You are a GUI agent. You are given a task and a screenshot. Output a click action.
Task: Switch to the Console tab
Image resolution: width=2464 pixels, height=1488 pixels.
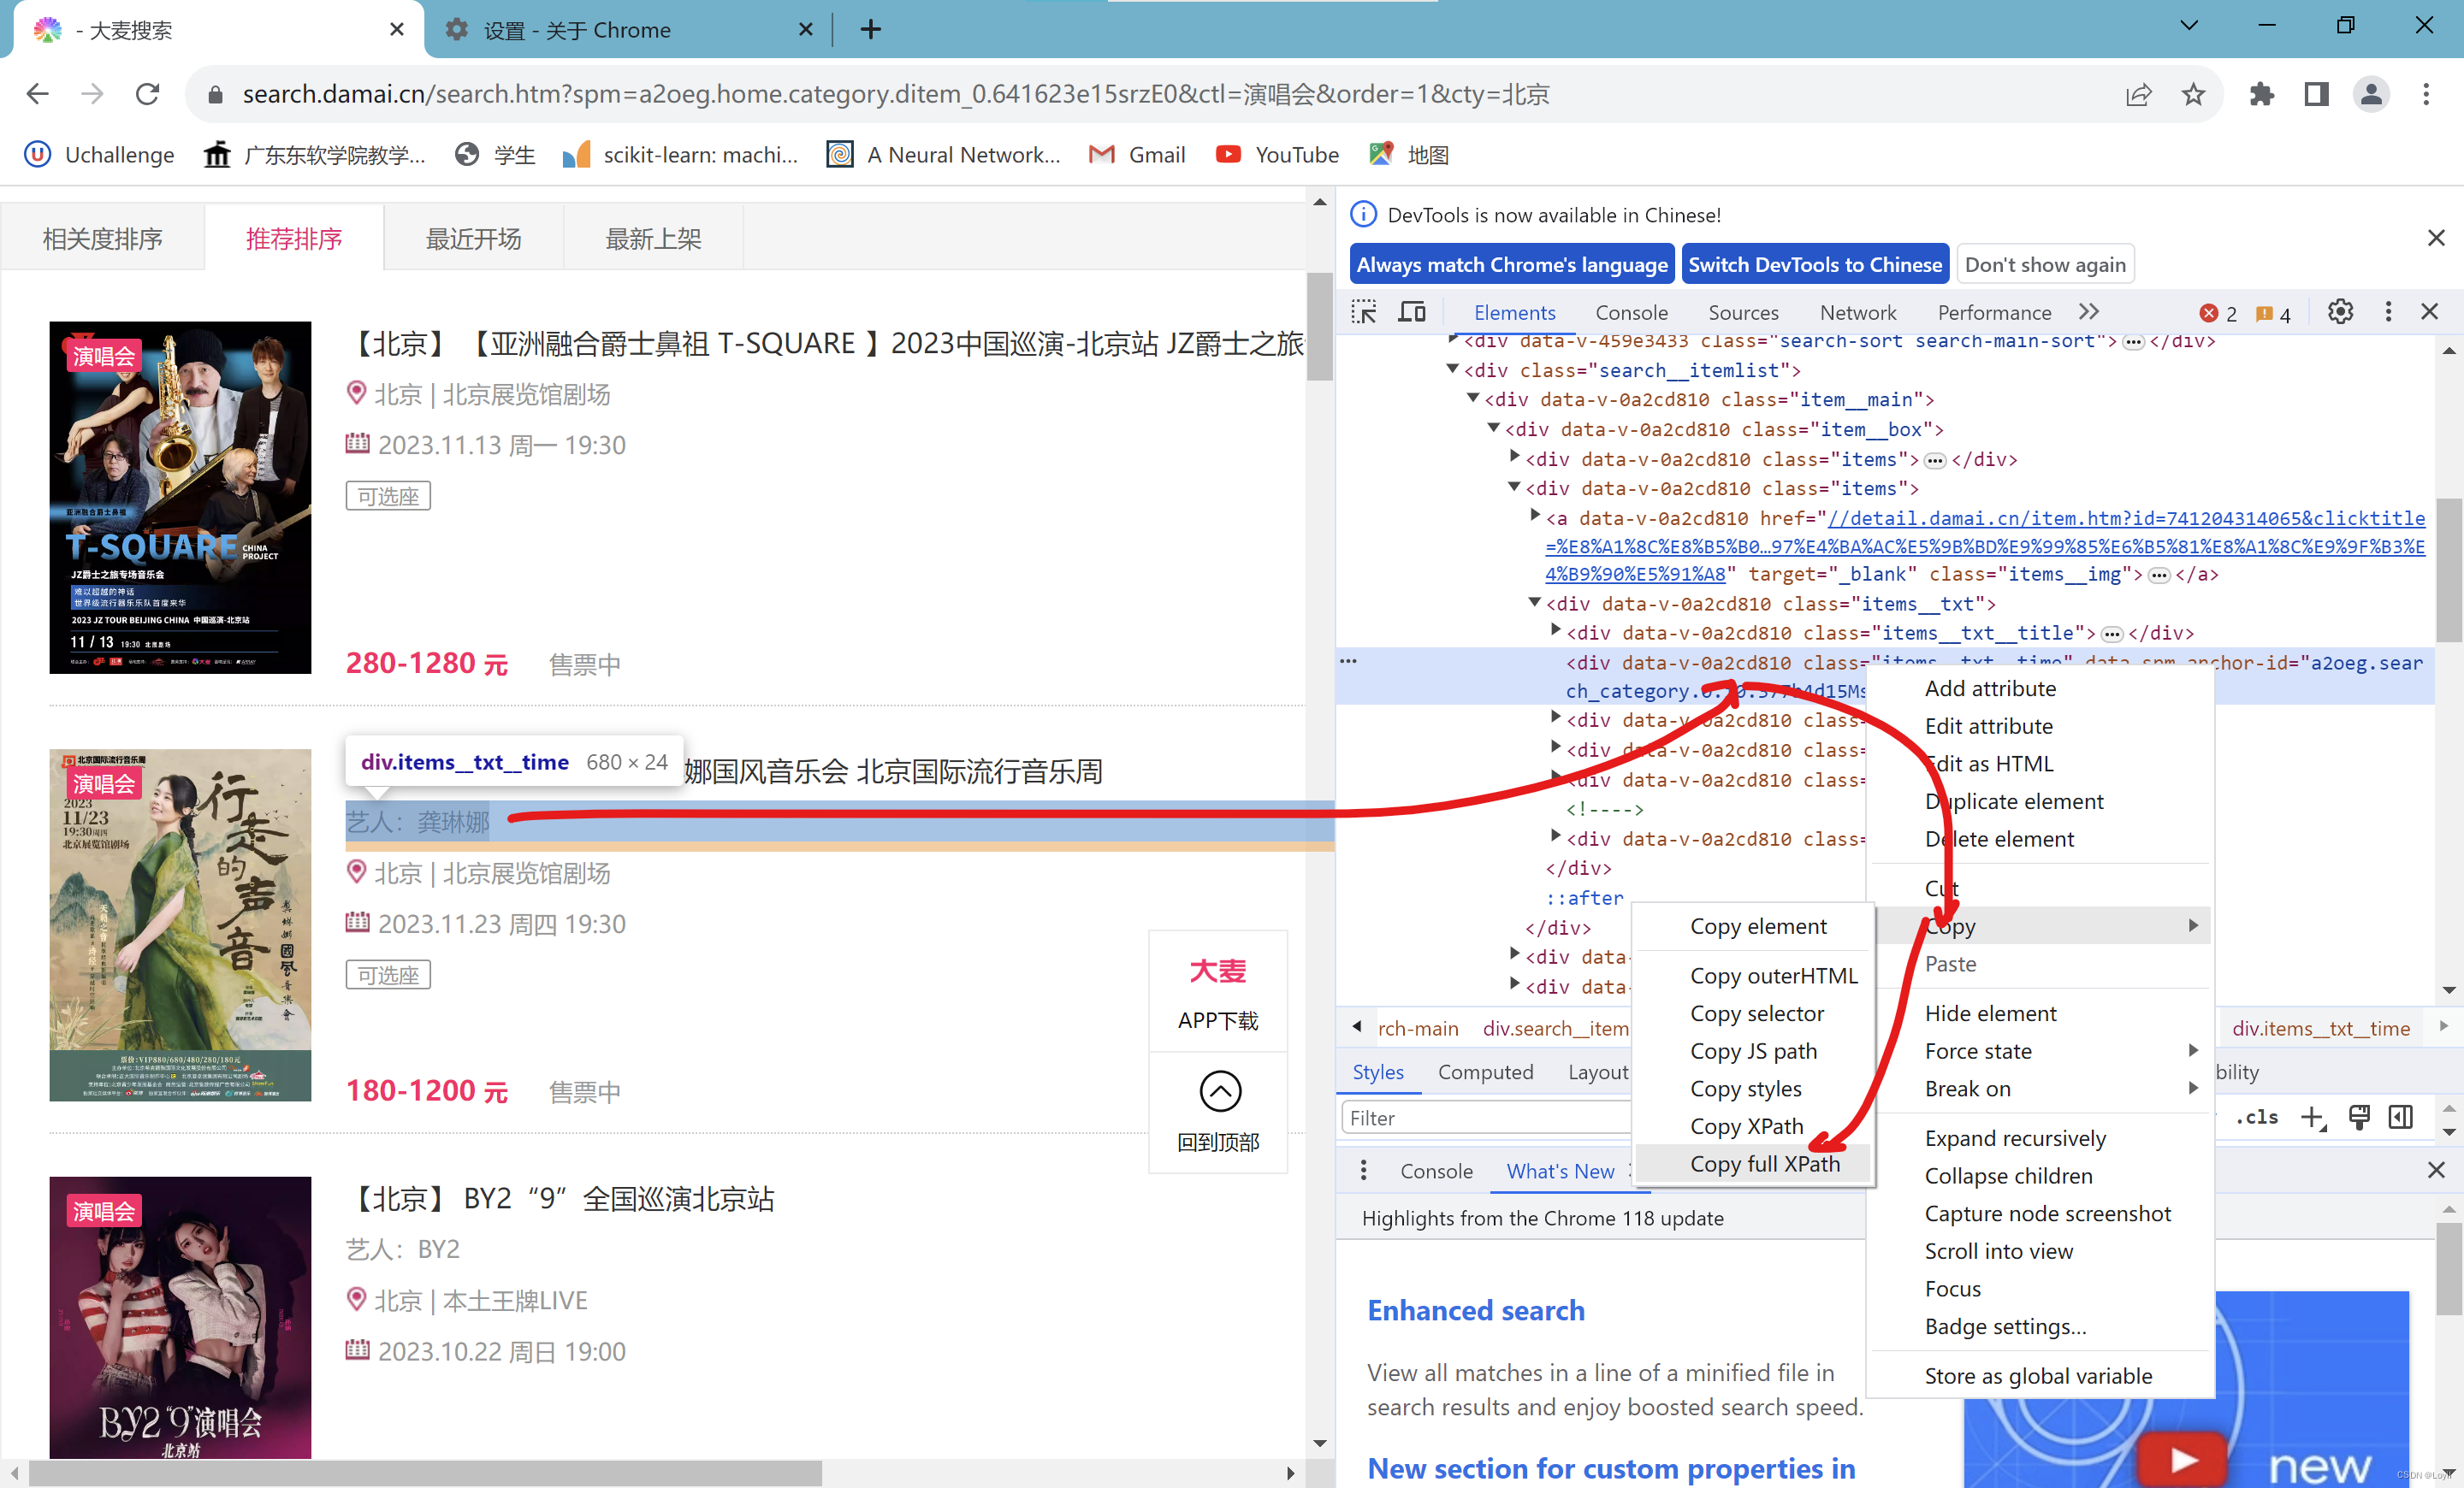(x=1631, y=313)
